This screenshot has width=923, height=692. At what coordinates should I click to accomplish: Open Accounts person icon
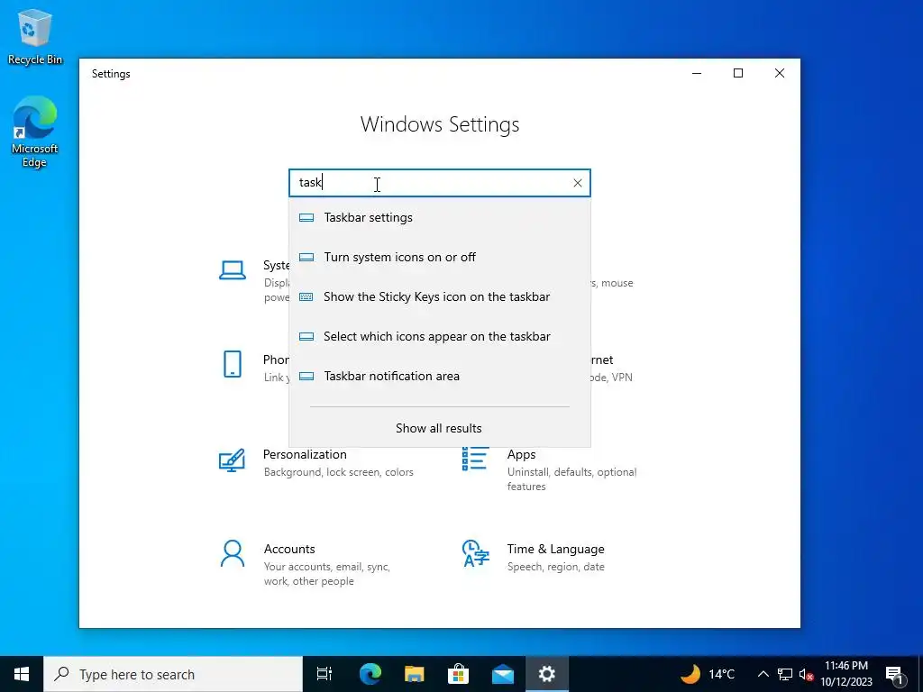[233, 554]
